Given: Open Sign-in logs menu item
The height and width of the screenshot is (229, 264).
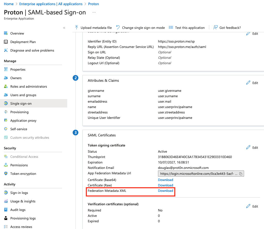Looking at the screenshot, I should tap(19, 193).
